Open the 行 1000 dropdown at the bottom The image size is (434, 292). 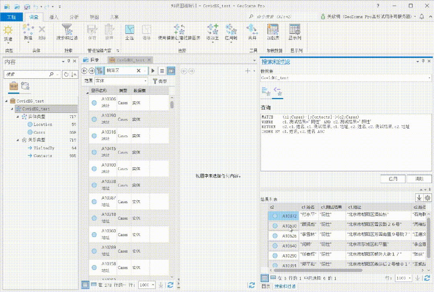tap(146, 284)
